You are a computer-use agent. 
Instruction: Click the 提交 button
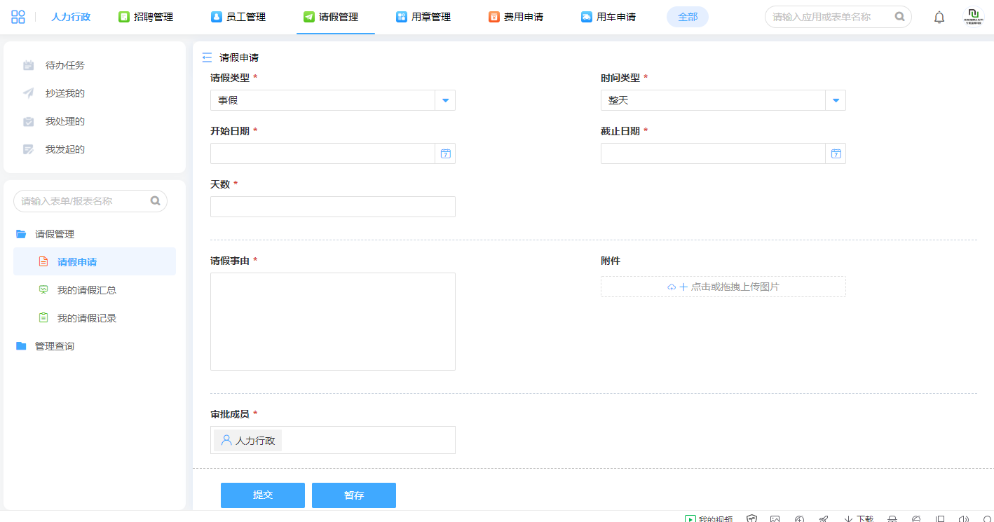pyautogui.click(x=263, y=495)
